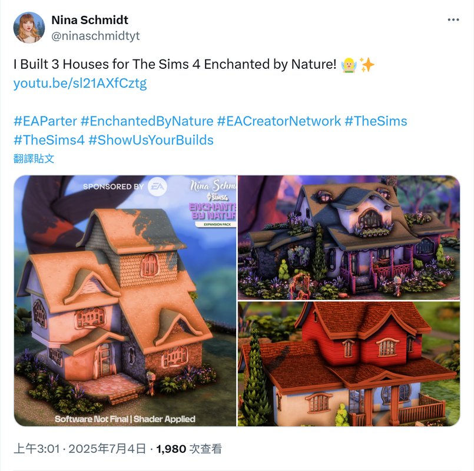The width and height of the screenshot is (474, 471).
Task: Click the post timestamp 上午3:01 2025年7月4日
Action: 80,449
